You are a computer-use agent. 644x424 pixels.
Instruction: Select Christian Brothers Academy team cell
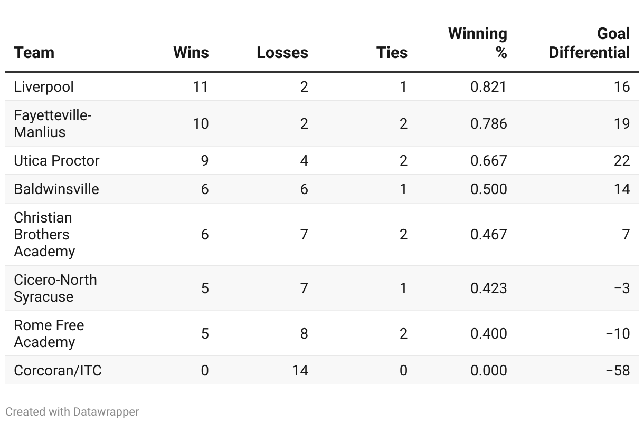[44, 234]
